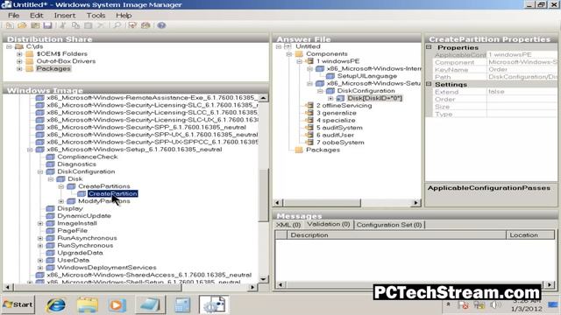The height and width of the screenshot is (315, 561).
Task: Select the Diagnostics component item
Action: pos(76,164)
